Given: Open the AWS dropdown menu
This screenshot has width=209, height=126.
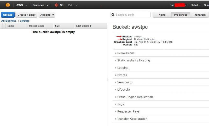Looking at the screenshot, I should [22, 5].
